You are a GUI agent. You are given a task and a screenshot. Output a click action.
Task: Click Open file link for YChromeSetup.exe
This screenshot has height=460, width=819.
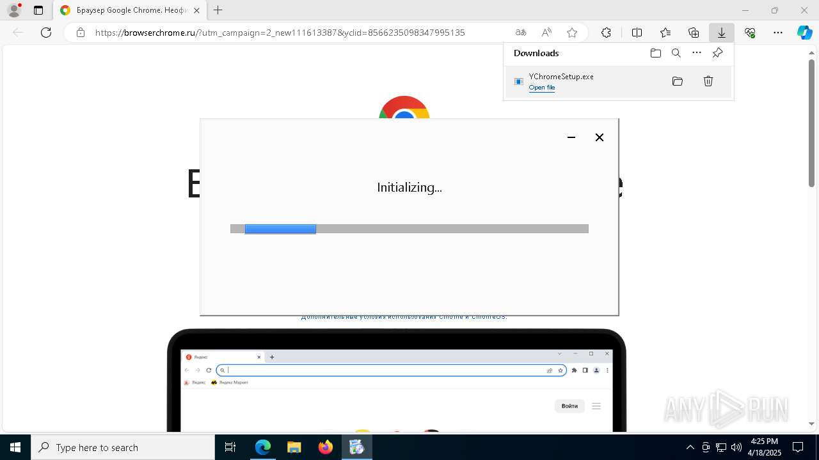pos(542,88)
